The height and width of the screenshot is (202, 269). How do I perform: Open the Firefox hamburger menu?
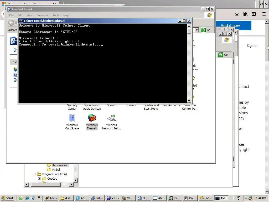point(264,14)
